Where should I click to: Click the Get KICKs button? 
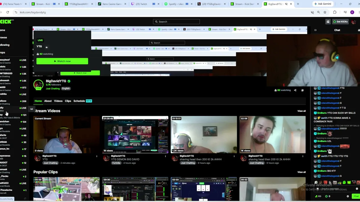[x=340, y=22]
